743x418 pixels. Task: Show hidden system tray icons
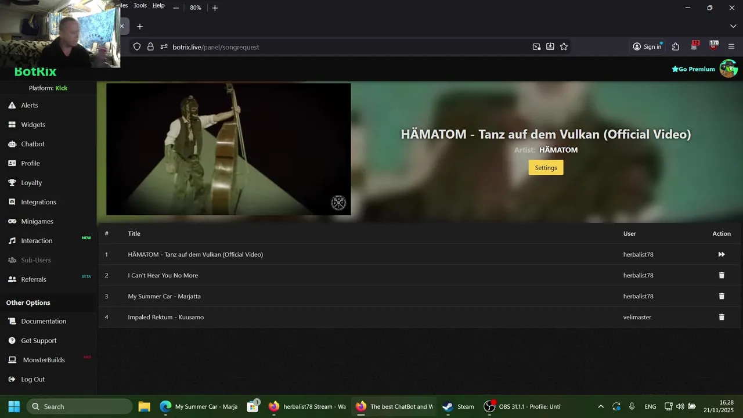[601, 406]
